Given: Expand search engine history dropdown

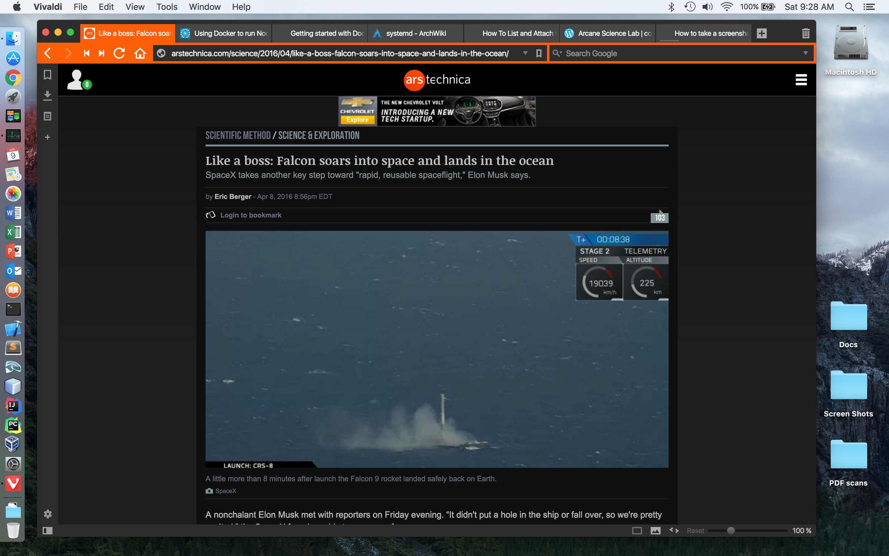Looking at the screenshot, I should coord(806,53).
